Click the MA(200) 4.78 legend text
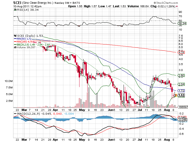 pyautogui.click(x=25, y=42)
